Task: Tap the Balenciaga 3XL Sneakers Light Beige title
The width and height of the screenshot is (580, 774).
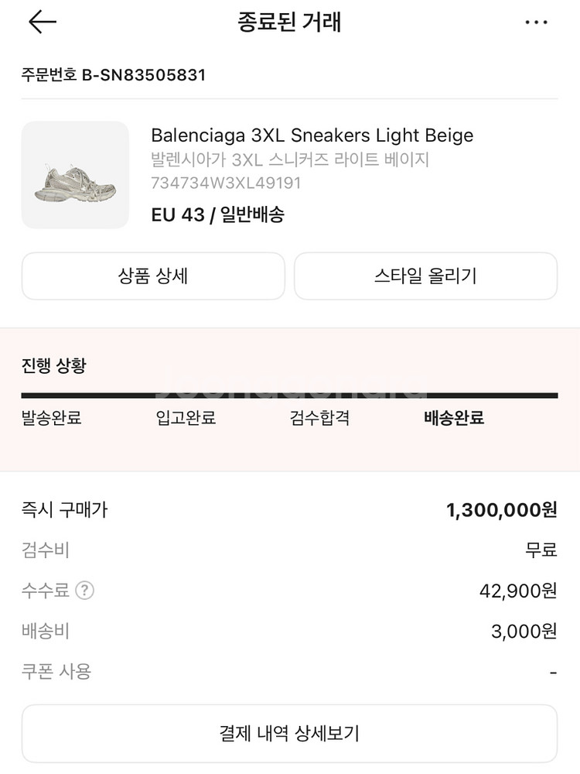Action: click(312, 135)
